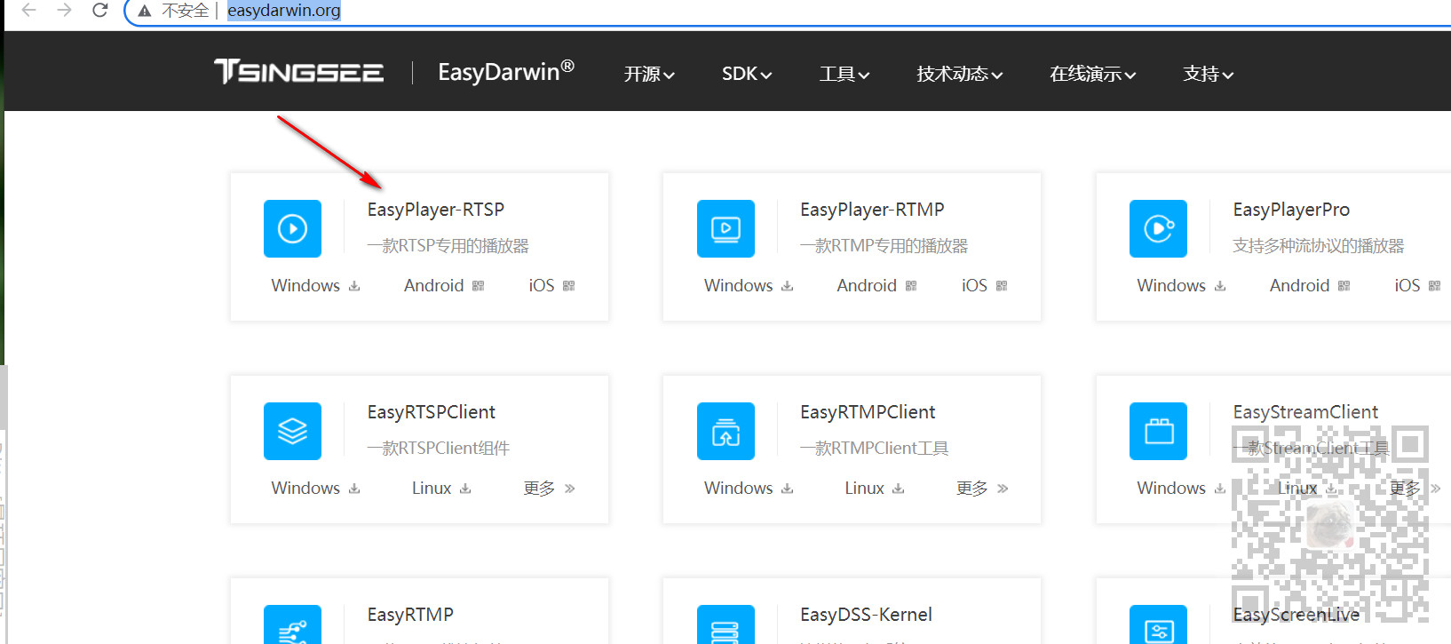Screen dimensions: 1451x644
Task: Open the EasyRTSPClient title
Action: (432, 412)
